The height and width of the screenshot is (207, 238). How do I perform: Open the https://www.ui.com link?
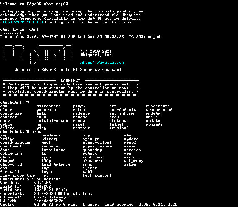tap(102, 62)
